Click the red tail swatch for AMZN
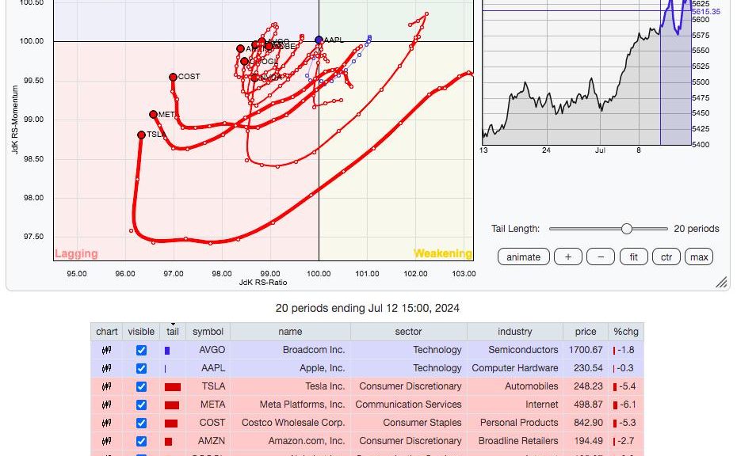This screenshot has width=737, height=456. [168, 442]
